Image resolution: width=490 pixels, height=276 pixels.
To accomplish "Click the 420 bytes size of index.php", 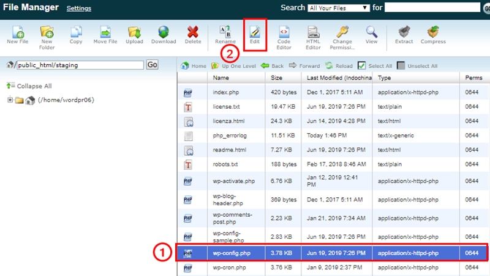I will (x=284, y=92).
